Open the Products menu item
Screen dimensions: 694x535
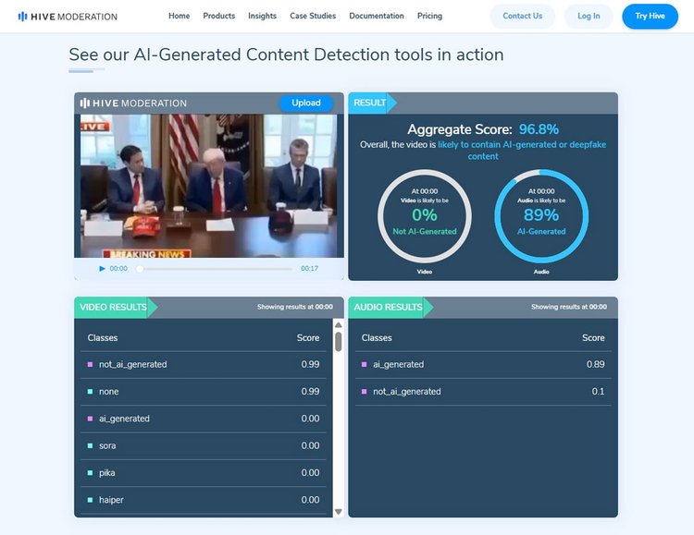click(219, 16)
